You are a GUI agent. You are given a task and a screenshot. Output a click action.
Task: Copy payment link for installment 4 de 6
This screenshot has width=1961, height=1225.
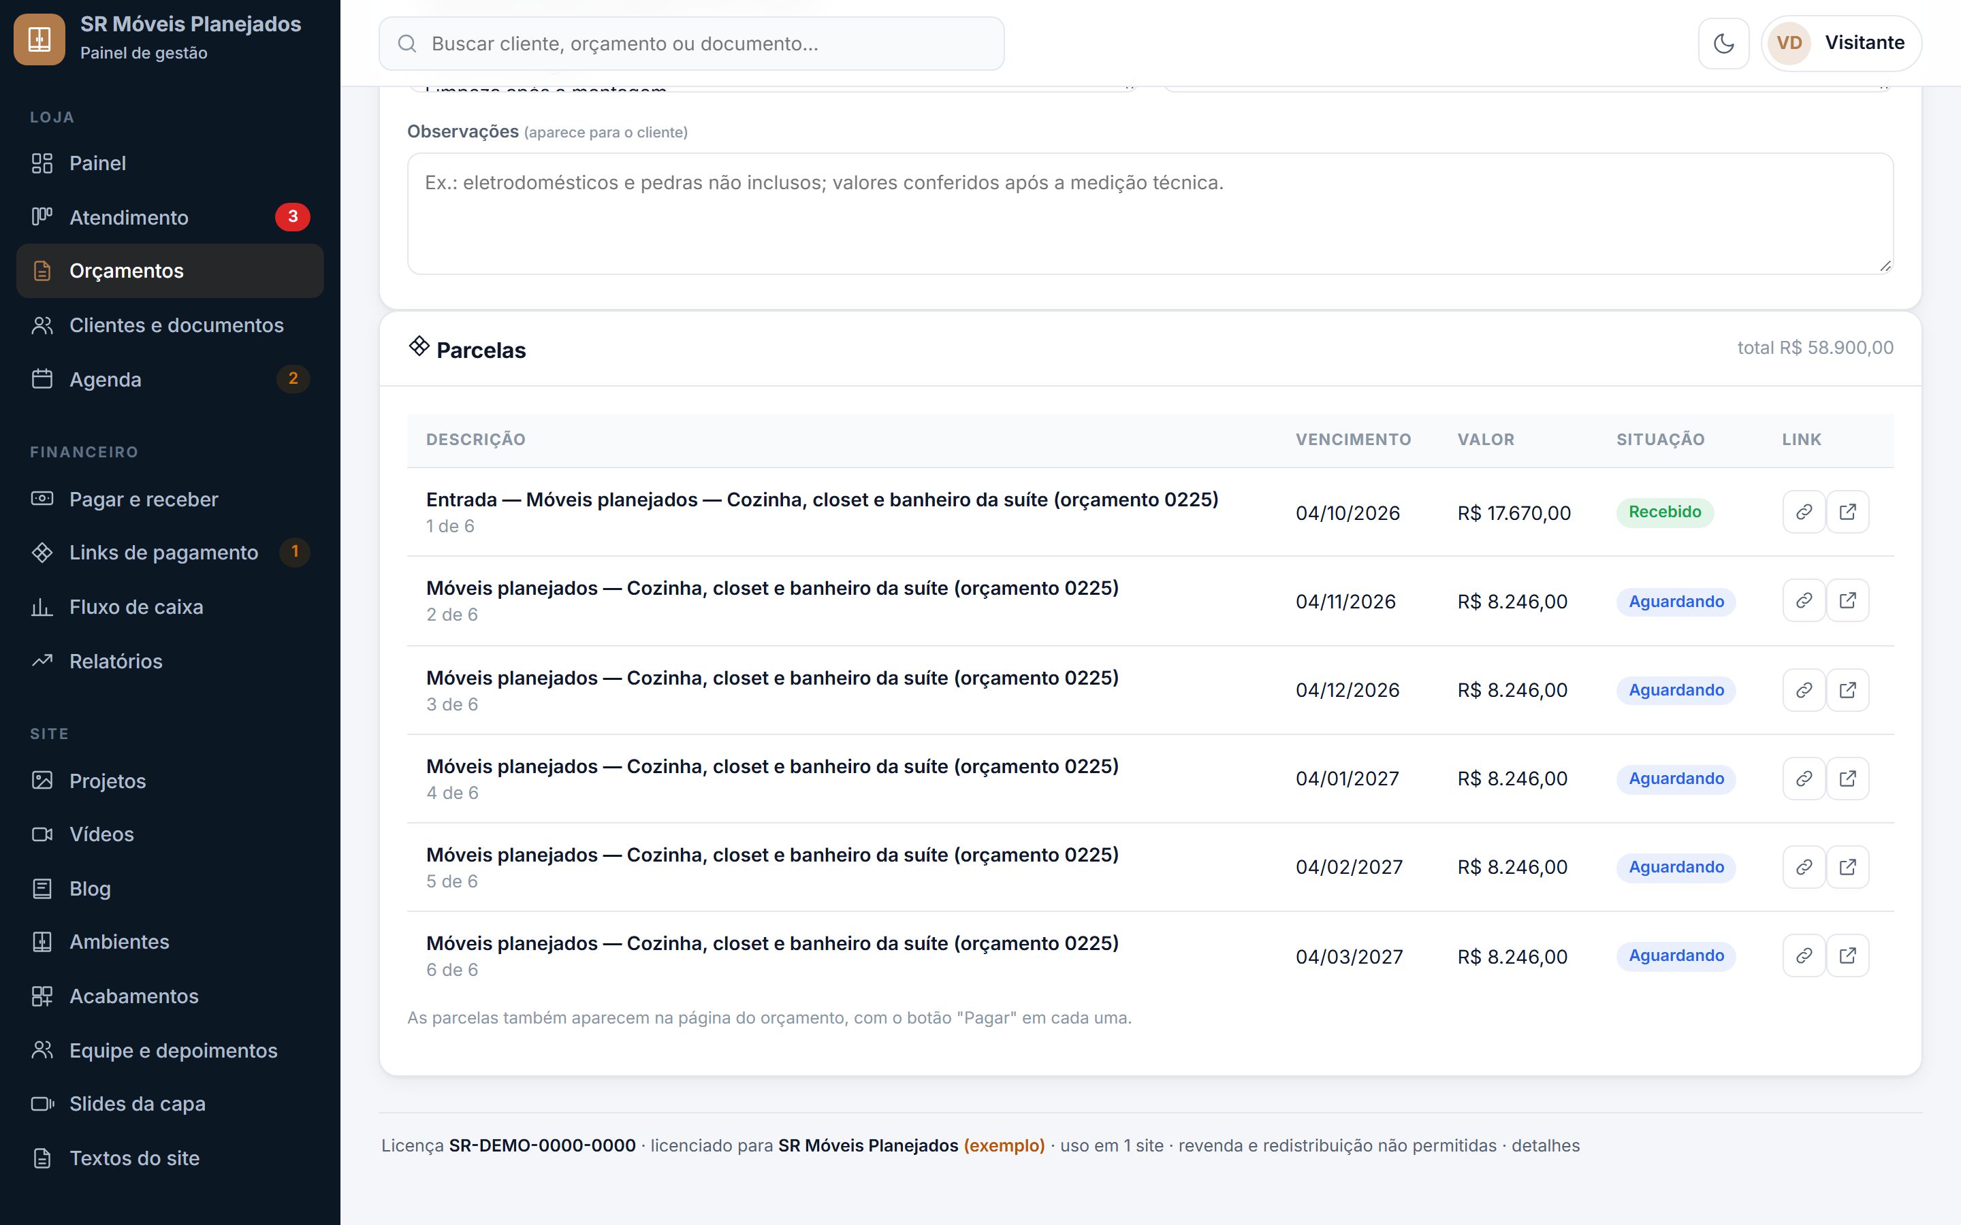(1804, 779)
